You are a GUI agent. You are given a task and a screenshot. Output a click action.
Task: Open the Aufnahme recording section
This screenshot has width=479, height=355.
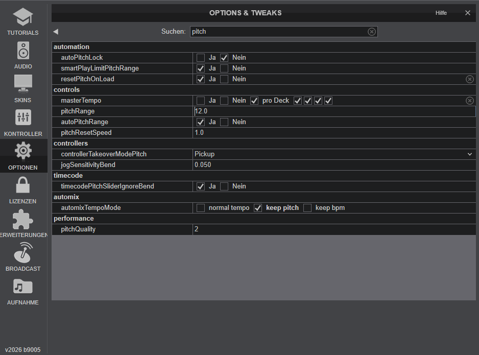pos(23,290)
